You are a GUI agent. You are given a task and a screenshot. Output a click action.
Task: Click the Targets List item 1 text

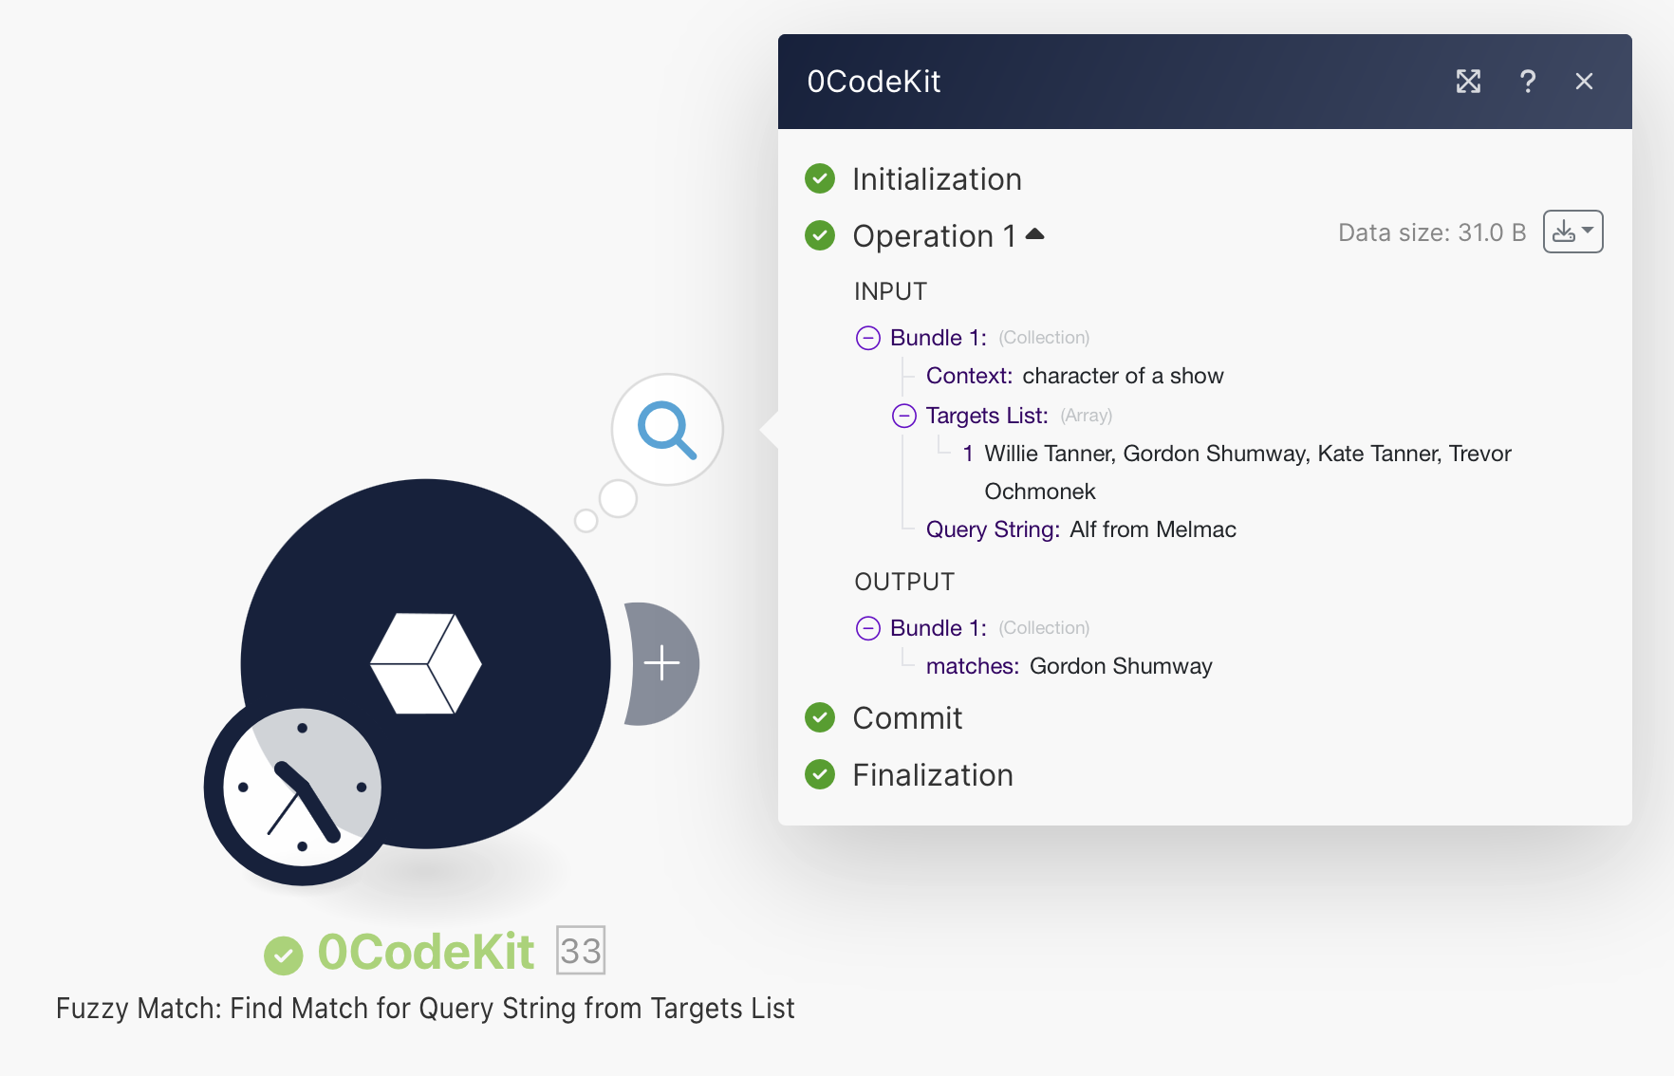1248,473
